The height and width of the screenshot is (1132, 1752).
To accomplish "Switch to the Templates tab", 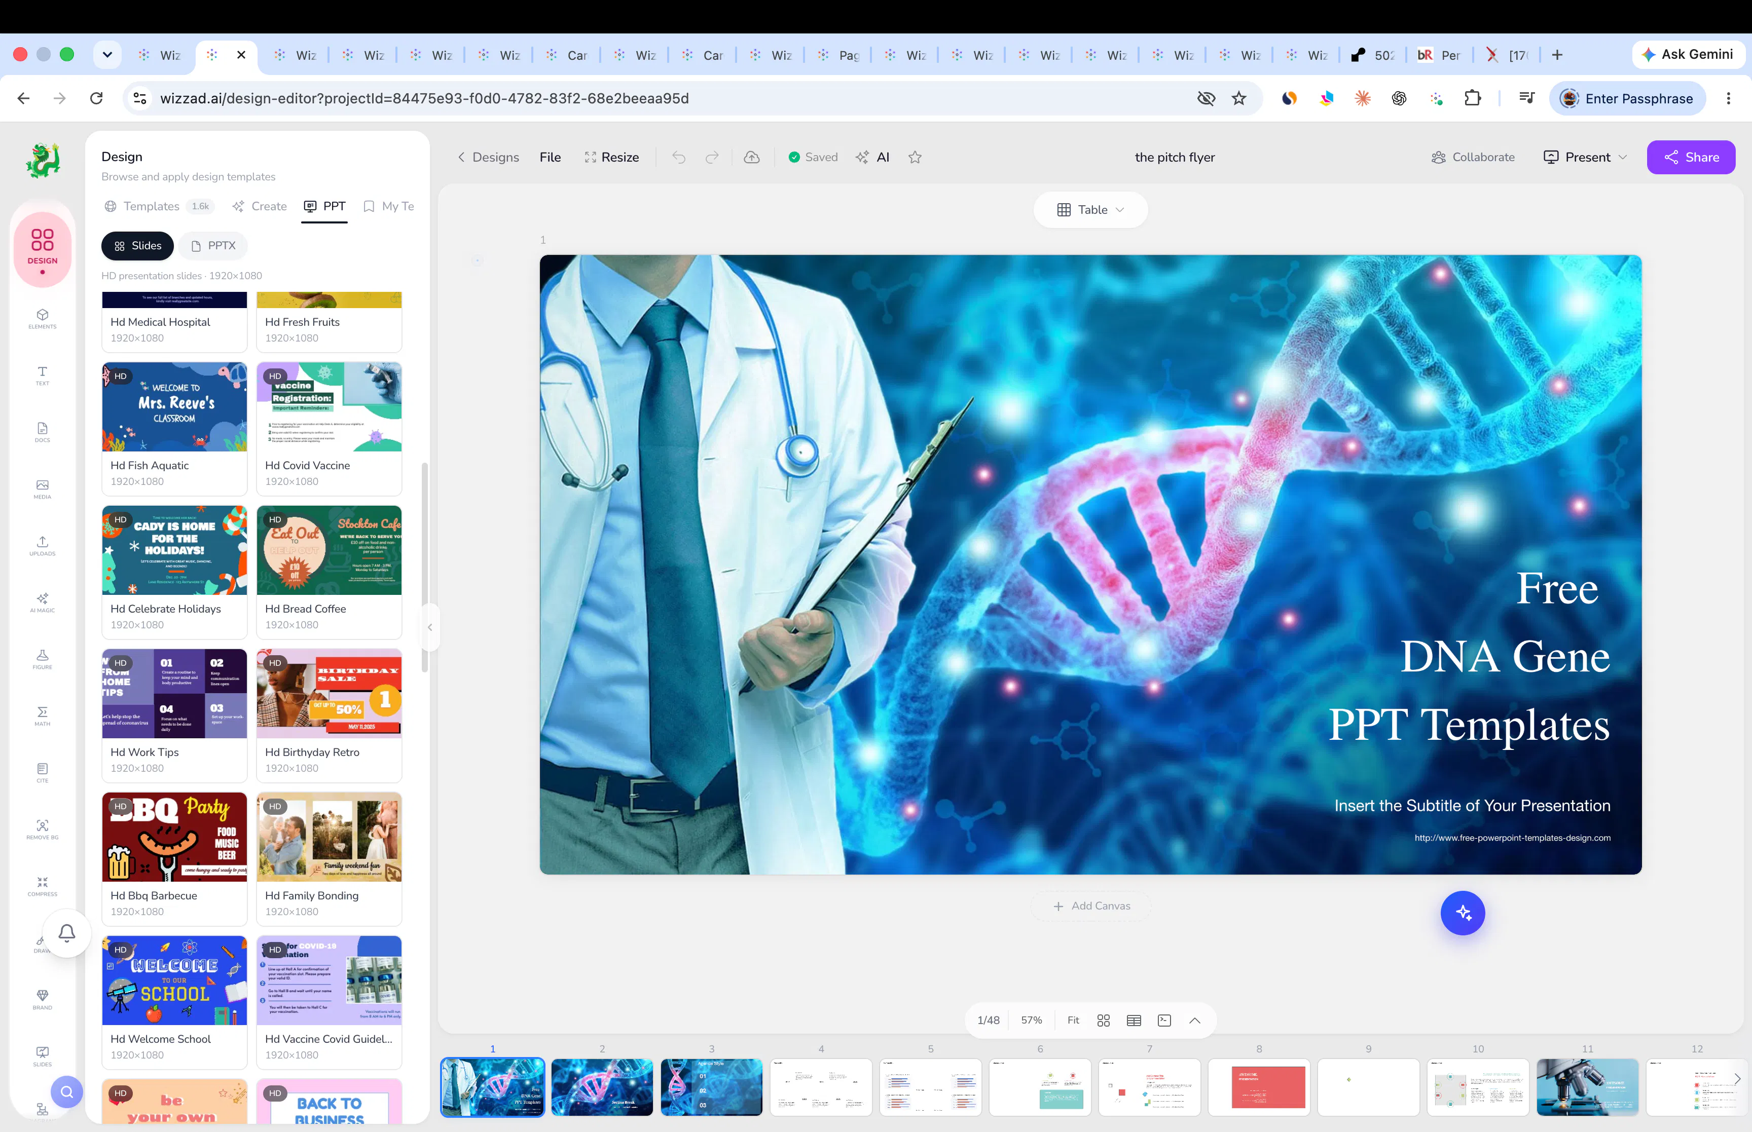I will coord(159,207).
